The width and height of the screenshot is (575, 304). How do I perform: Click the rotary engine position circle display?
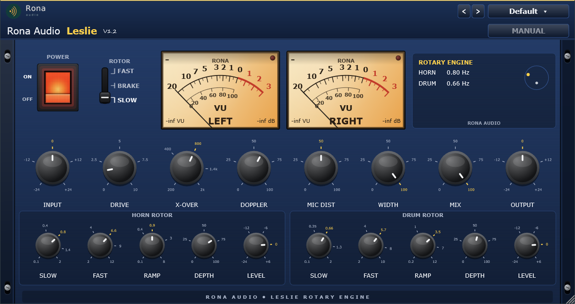536,78
